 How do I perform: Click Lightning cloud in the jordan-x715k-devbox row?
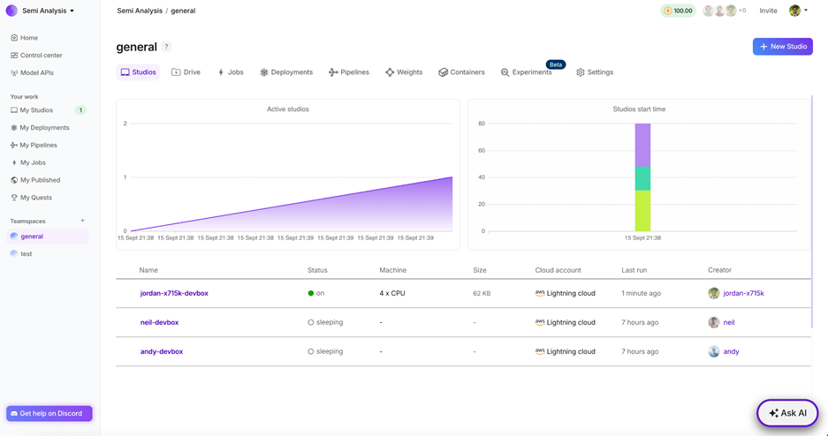(x=565, y=293)
